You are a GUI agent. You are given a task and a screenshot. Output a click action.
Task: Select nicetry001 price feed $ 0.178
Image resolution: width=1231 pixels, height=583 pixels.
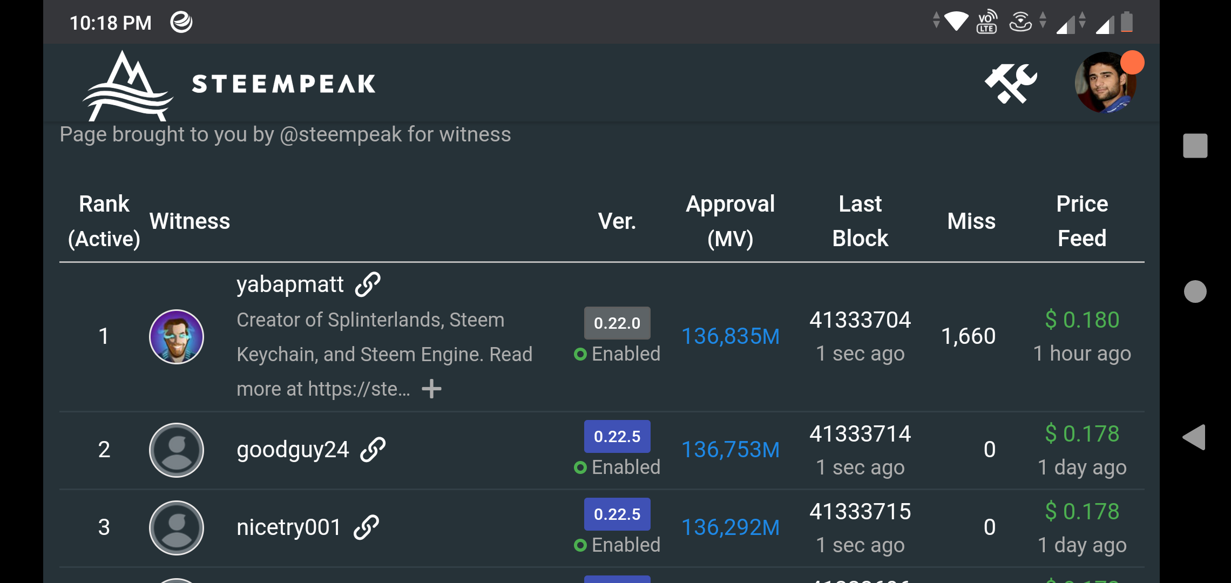click(1082, 512)
